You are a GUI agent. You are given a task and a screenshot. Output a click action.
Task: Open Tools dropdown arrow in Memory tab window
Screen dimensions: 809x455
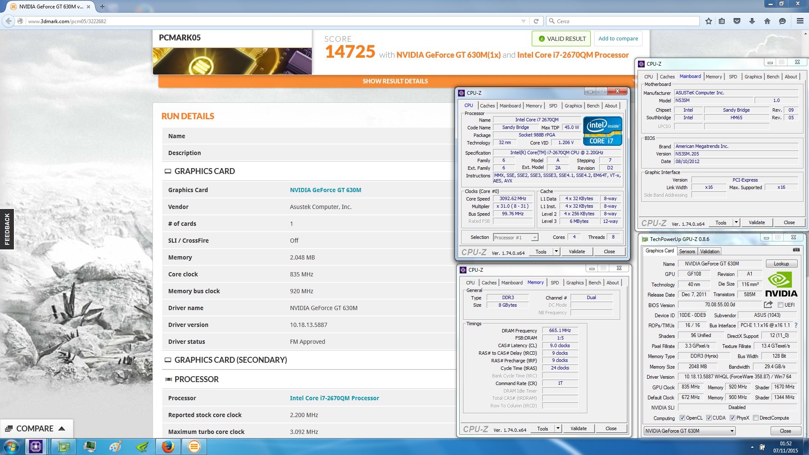(558, 428)
